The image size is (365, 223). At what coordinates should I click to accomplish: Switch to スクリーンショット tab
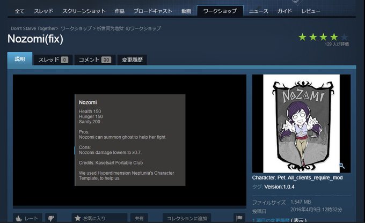pyautogui.click(x=84, y=11)
